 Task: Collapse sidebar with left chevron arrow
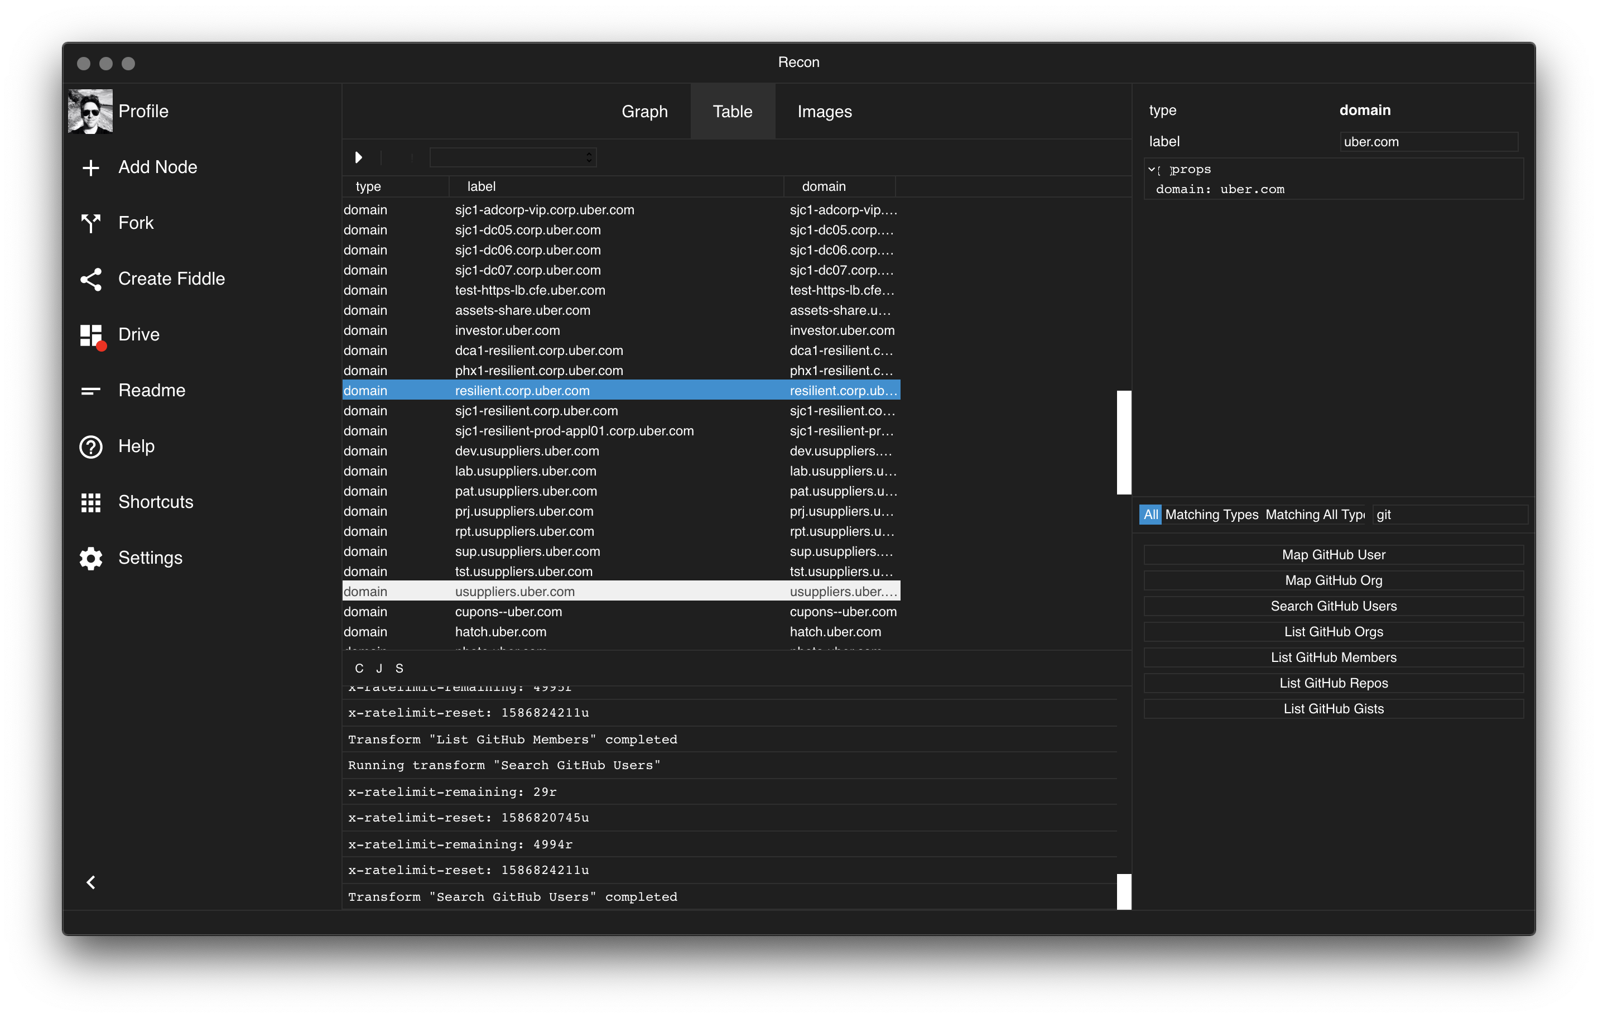pyautogui.click(x=91, y=882)
